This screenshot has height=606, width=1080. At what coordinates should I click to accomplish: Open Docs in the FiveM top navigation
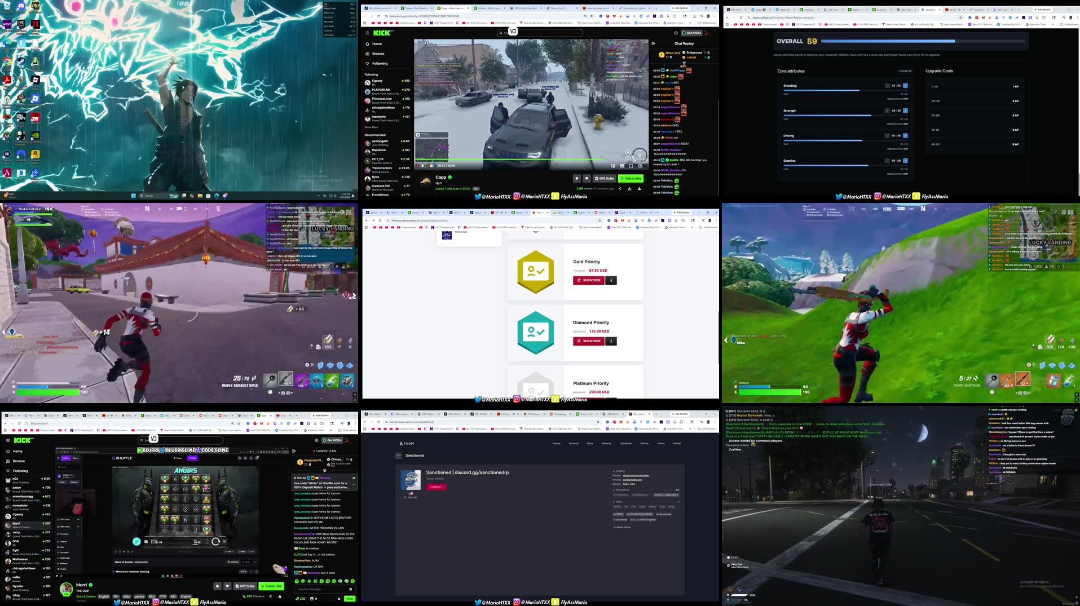590,444
